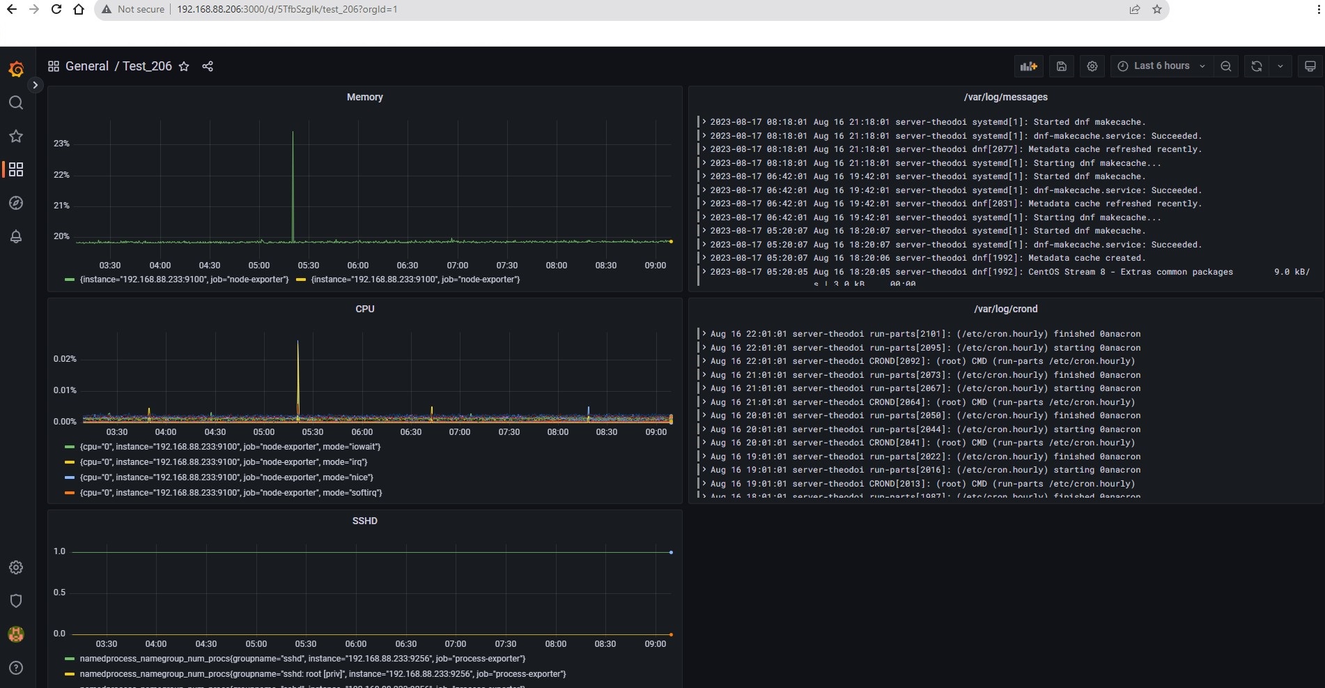Open the Dashboards sidebar icon
The width and height of the screenshot is (1325, 688).
16,169
